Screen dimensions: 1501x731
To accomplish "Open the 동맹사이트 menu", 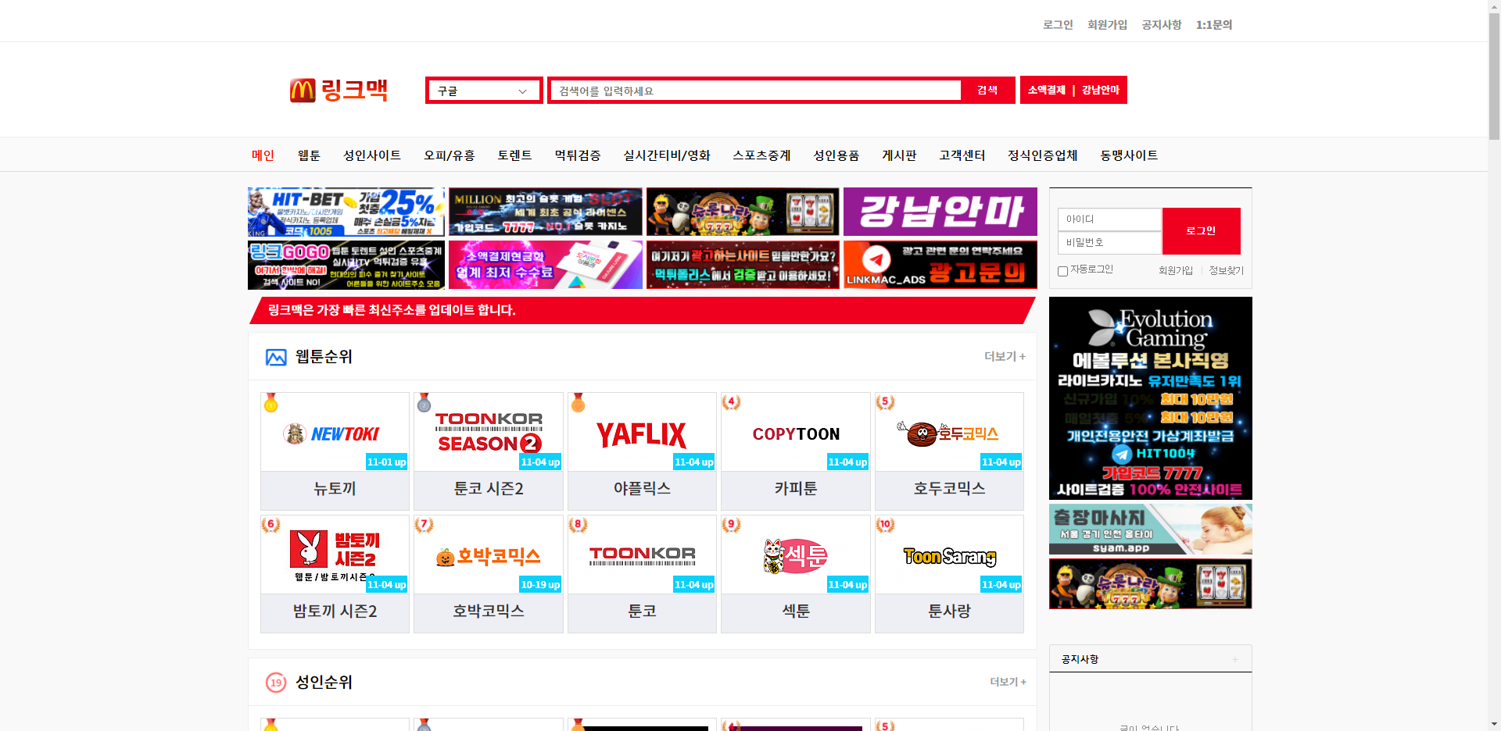I will [x=1129, y=155].
